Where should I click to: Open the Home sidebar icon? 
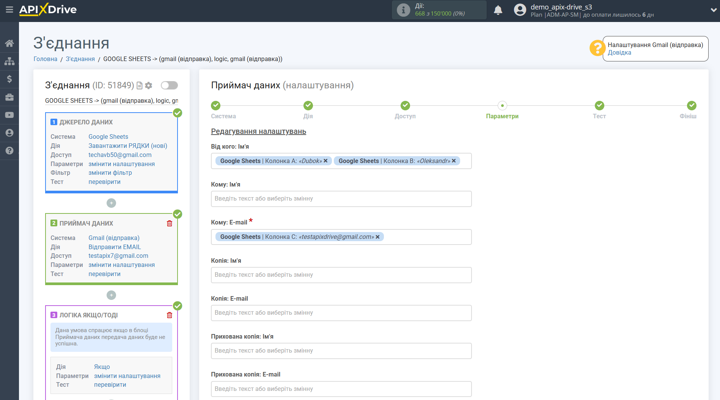[x=9, y=43]
